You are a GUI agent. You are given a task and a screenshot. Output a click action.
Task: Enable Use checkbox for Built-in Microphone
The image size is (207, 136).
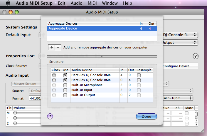[65, 85]
